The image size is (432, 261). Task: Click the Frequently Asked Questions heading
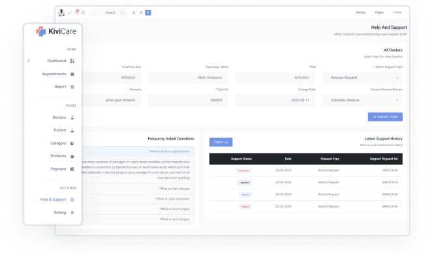pos(171,138)
